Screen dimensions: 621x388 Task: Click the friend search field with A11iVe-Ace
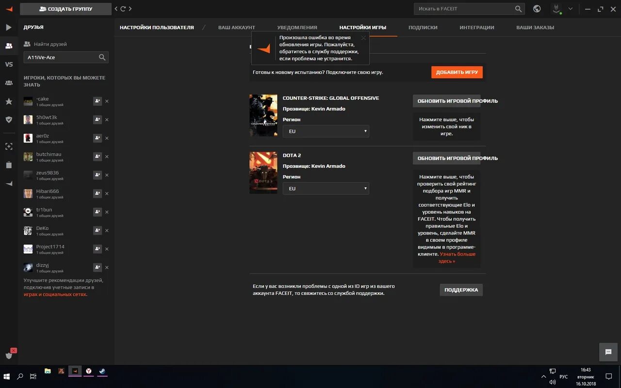click(x=66, y=57)
